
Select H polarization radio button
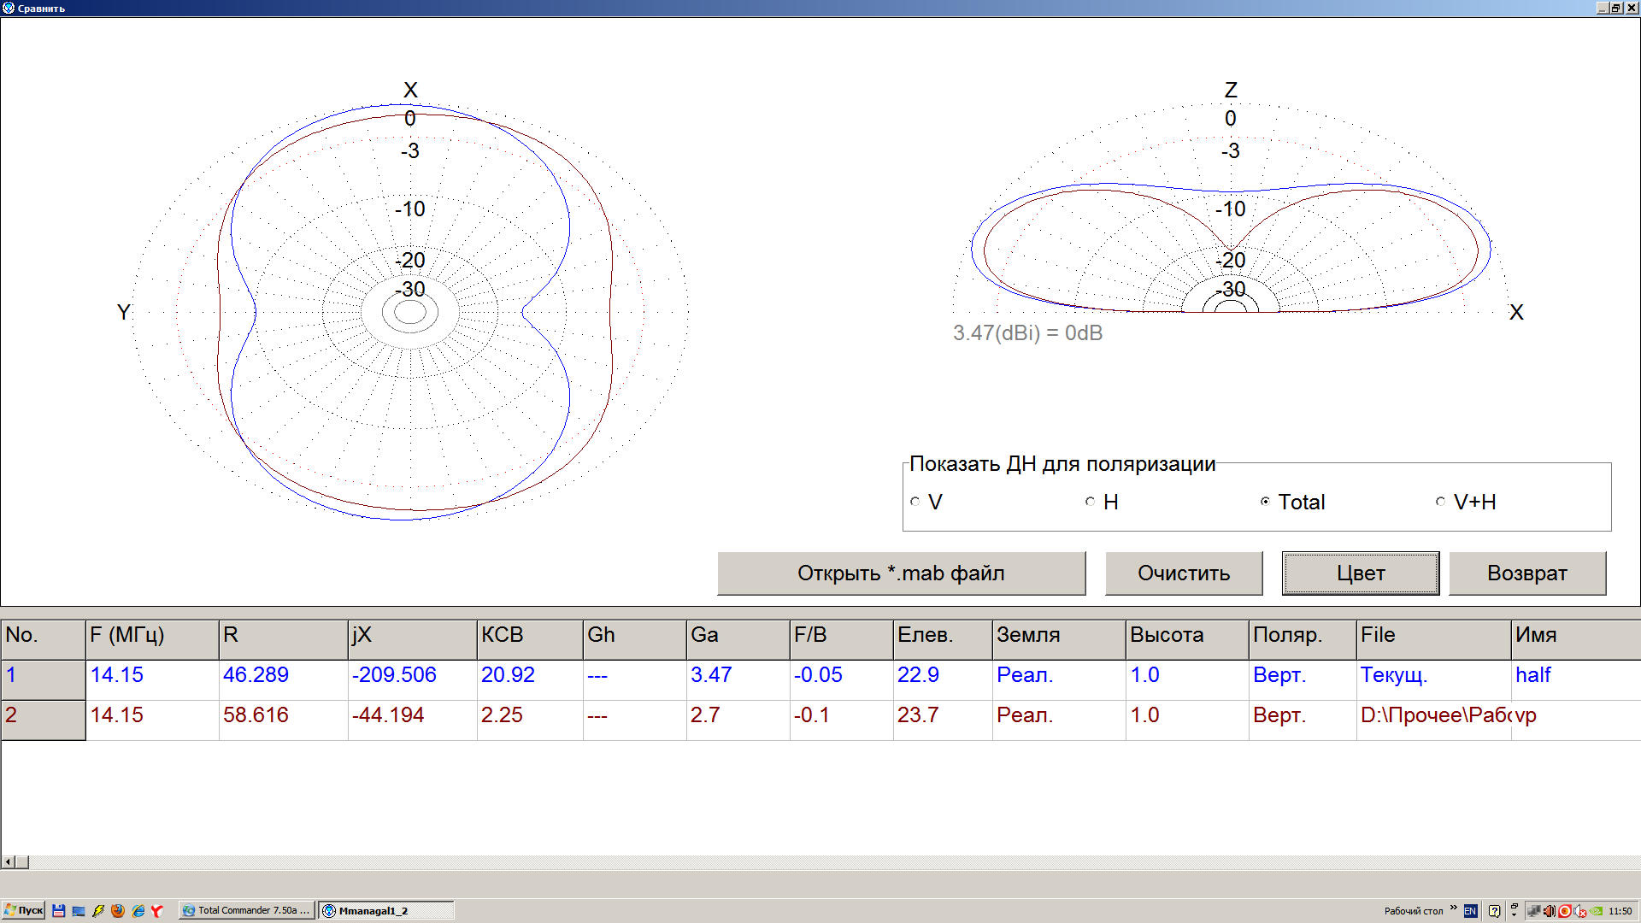click(x=1090, y=502)
